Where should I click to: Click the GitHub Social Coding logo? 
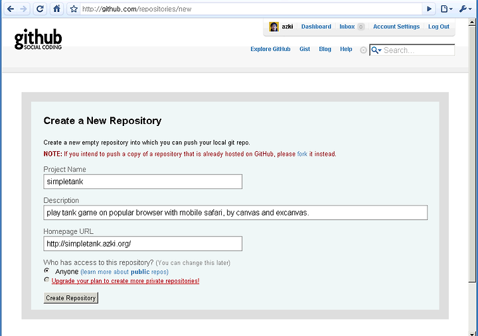point(38,39)
